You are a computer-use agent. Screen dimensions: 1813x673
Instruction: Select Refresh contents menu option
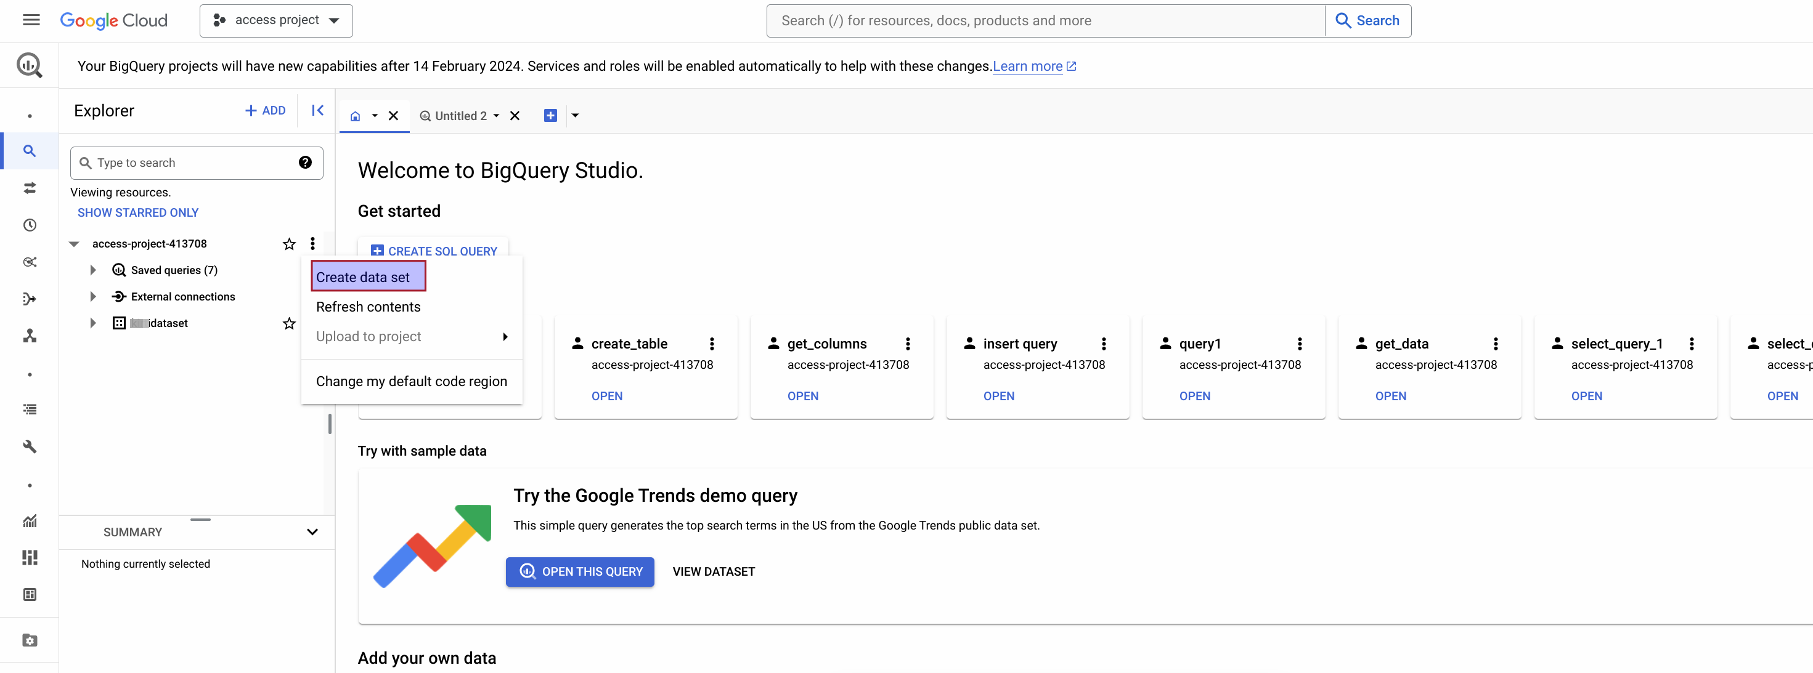pos(368,307)
